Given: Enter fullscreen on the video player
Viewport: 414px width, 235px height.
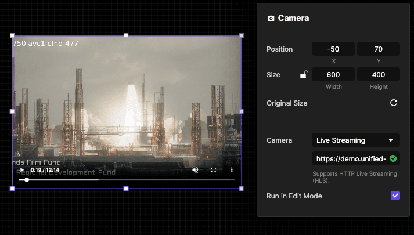Looking at the screenshot, I should 214,170.
